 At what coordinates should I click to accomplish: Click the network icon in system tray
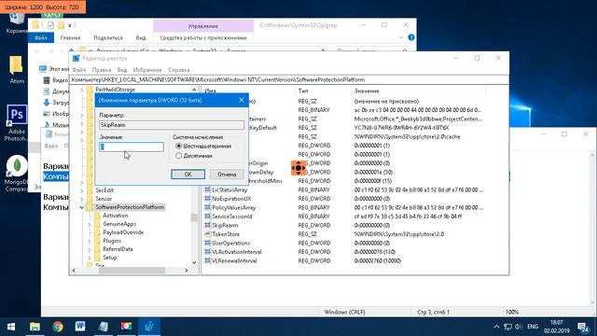(507, 327)
